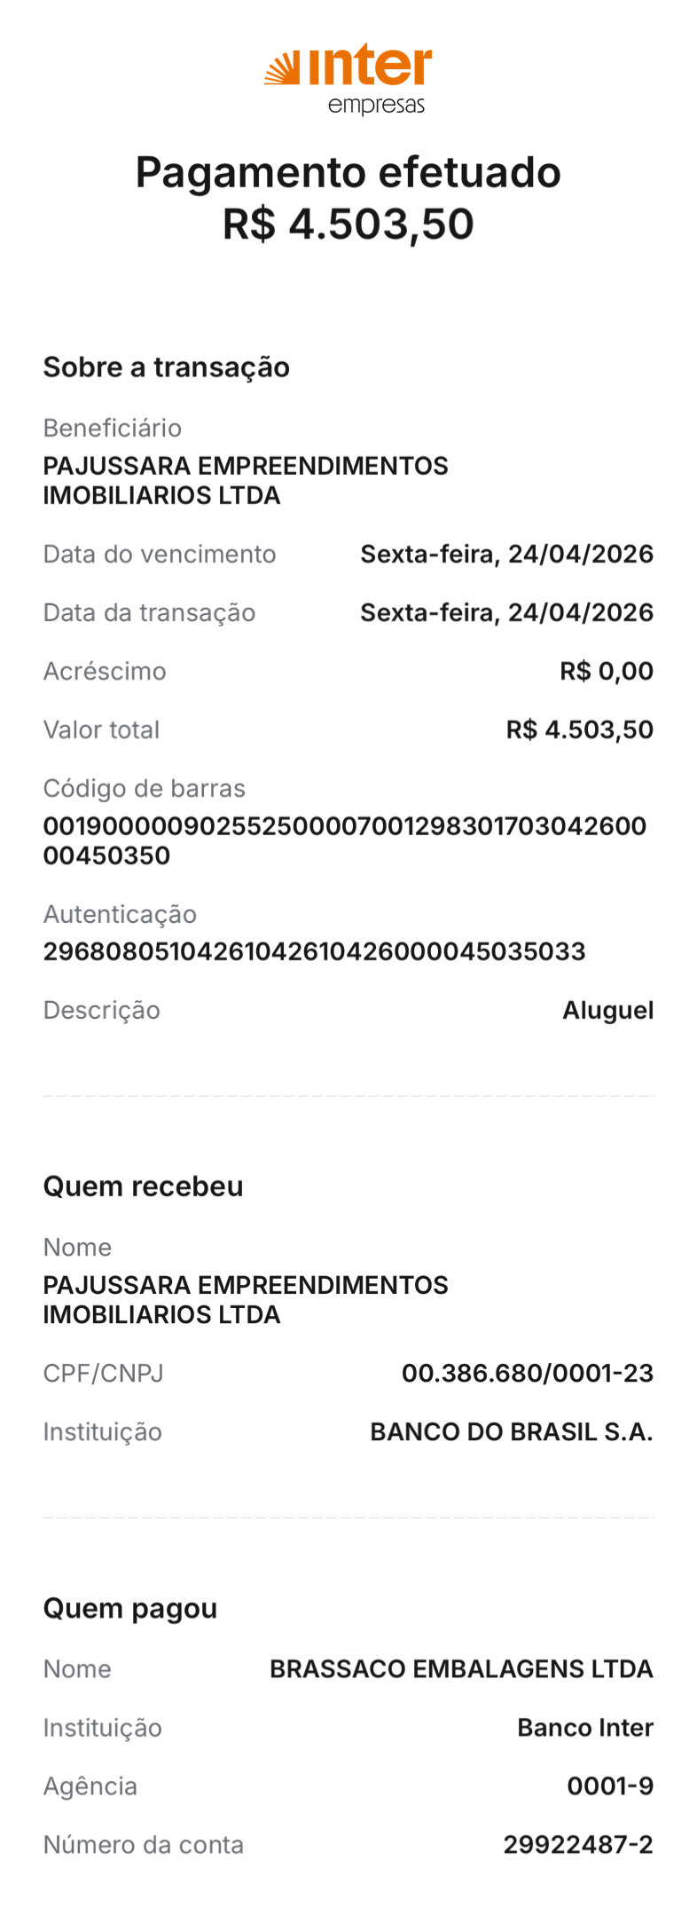Click the Inter empresas logo
The height and width of the screenshot is (1931, 697).
tap(348, 78)
